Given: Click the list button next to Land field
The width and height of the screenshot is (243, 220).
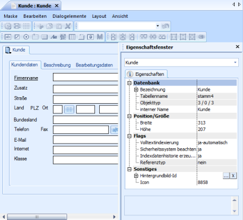Looking at the screenshot, I should 69,109.
